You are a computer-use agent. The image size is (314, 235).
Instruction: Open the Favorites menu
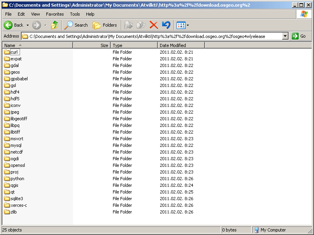(x=55, y=14)
